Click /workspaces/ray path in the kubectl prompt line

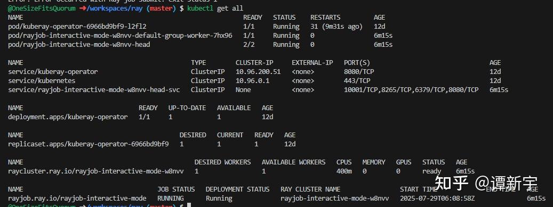pyautogui.click(x=115, y=8)
